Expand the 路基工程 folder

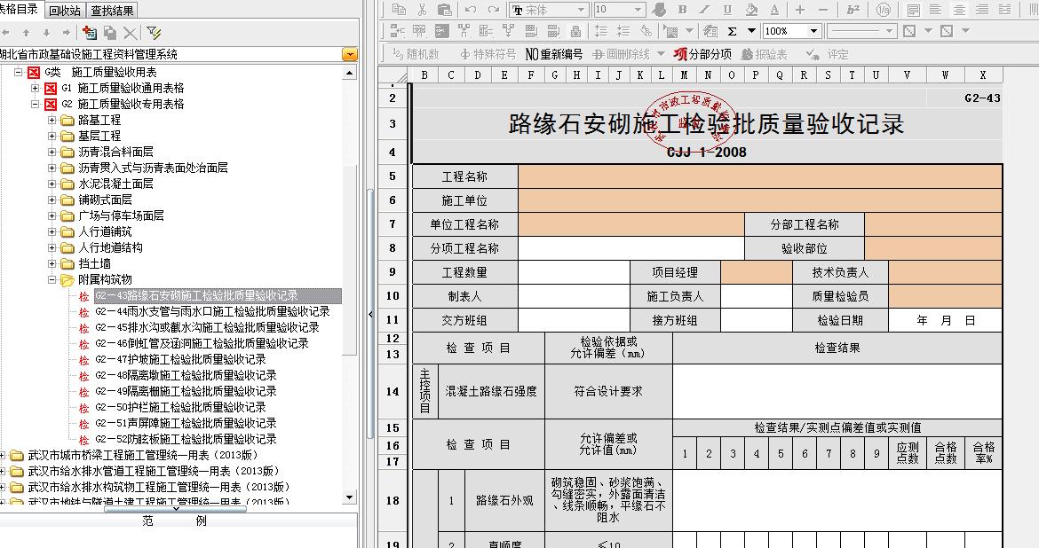(x=52, y=120)
